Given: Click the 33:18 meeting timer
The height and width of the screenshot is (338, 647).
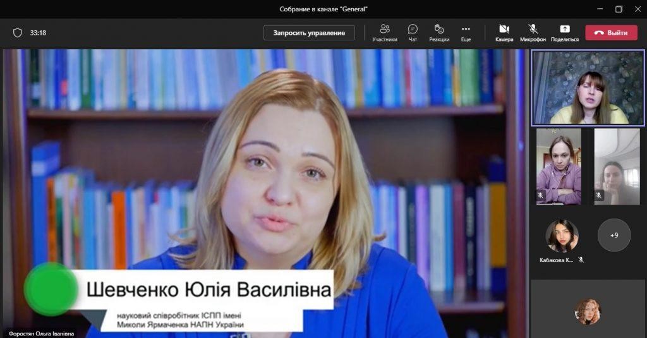Looking at the screenshot, I should tap(38, 33).
